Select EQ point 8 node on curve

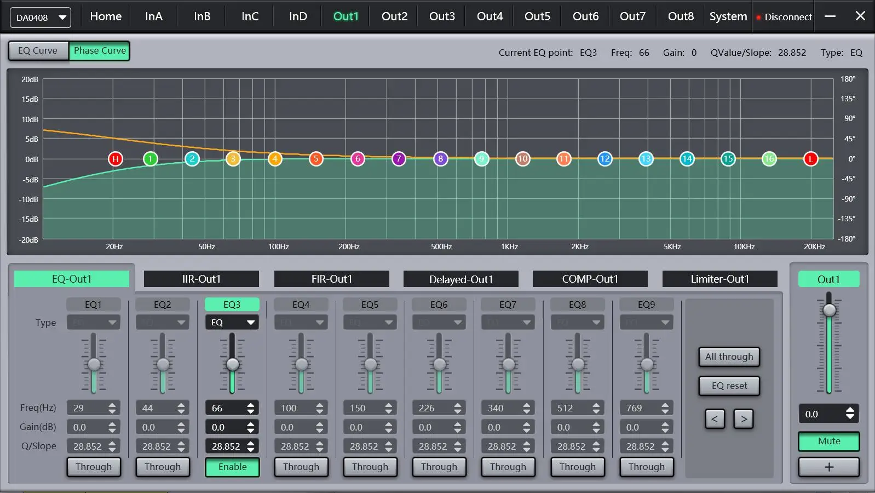[440, 159]
